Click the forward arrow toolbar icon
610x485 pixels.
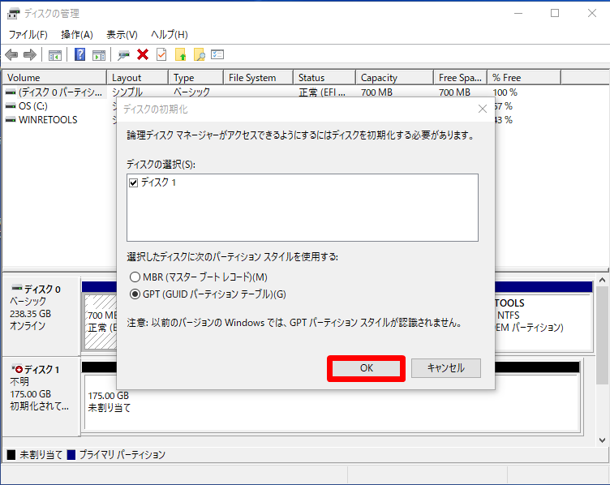point(30,54)
